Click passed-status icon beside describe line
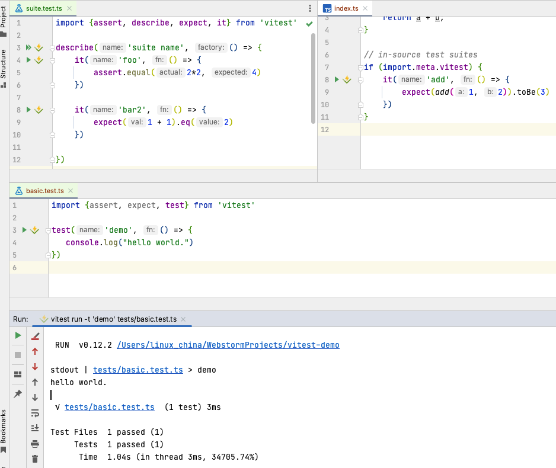The width and height of the screenshot is (556, 468). click(x=39, y=47)
